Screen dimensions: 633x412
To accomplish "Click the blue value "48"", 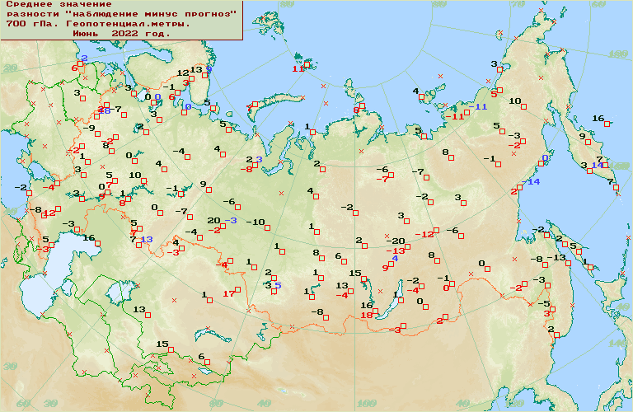I will tap(105, 110).
